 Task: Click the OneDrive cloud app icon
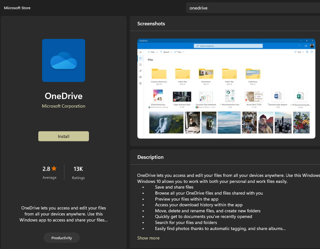(x=64, y=60)
